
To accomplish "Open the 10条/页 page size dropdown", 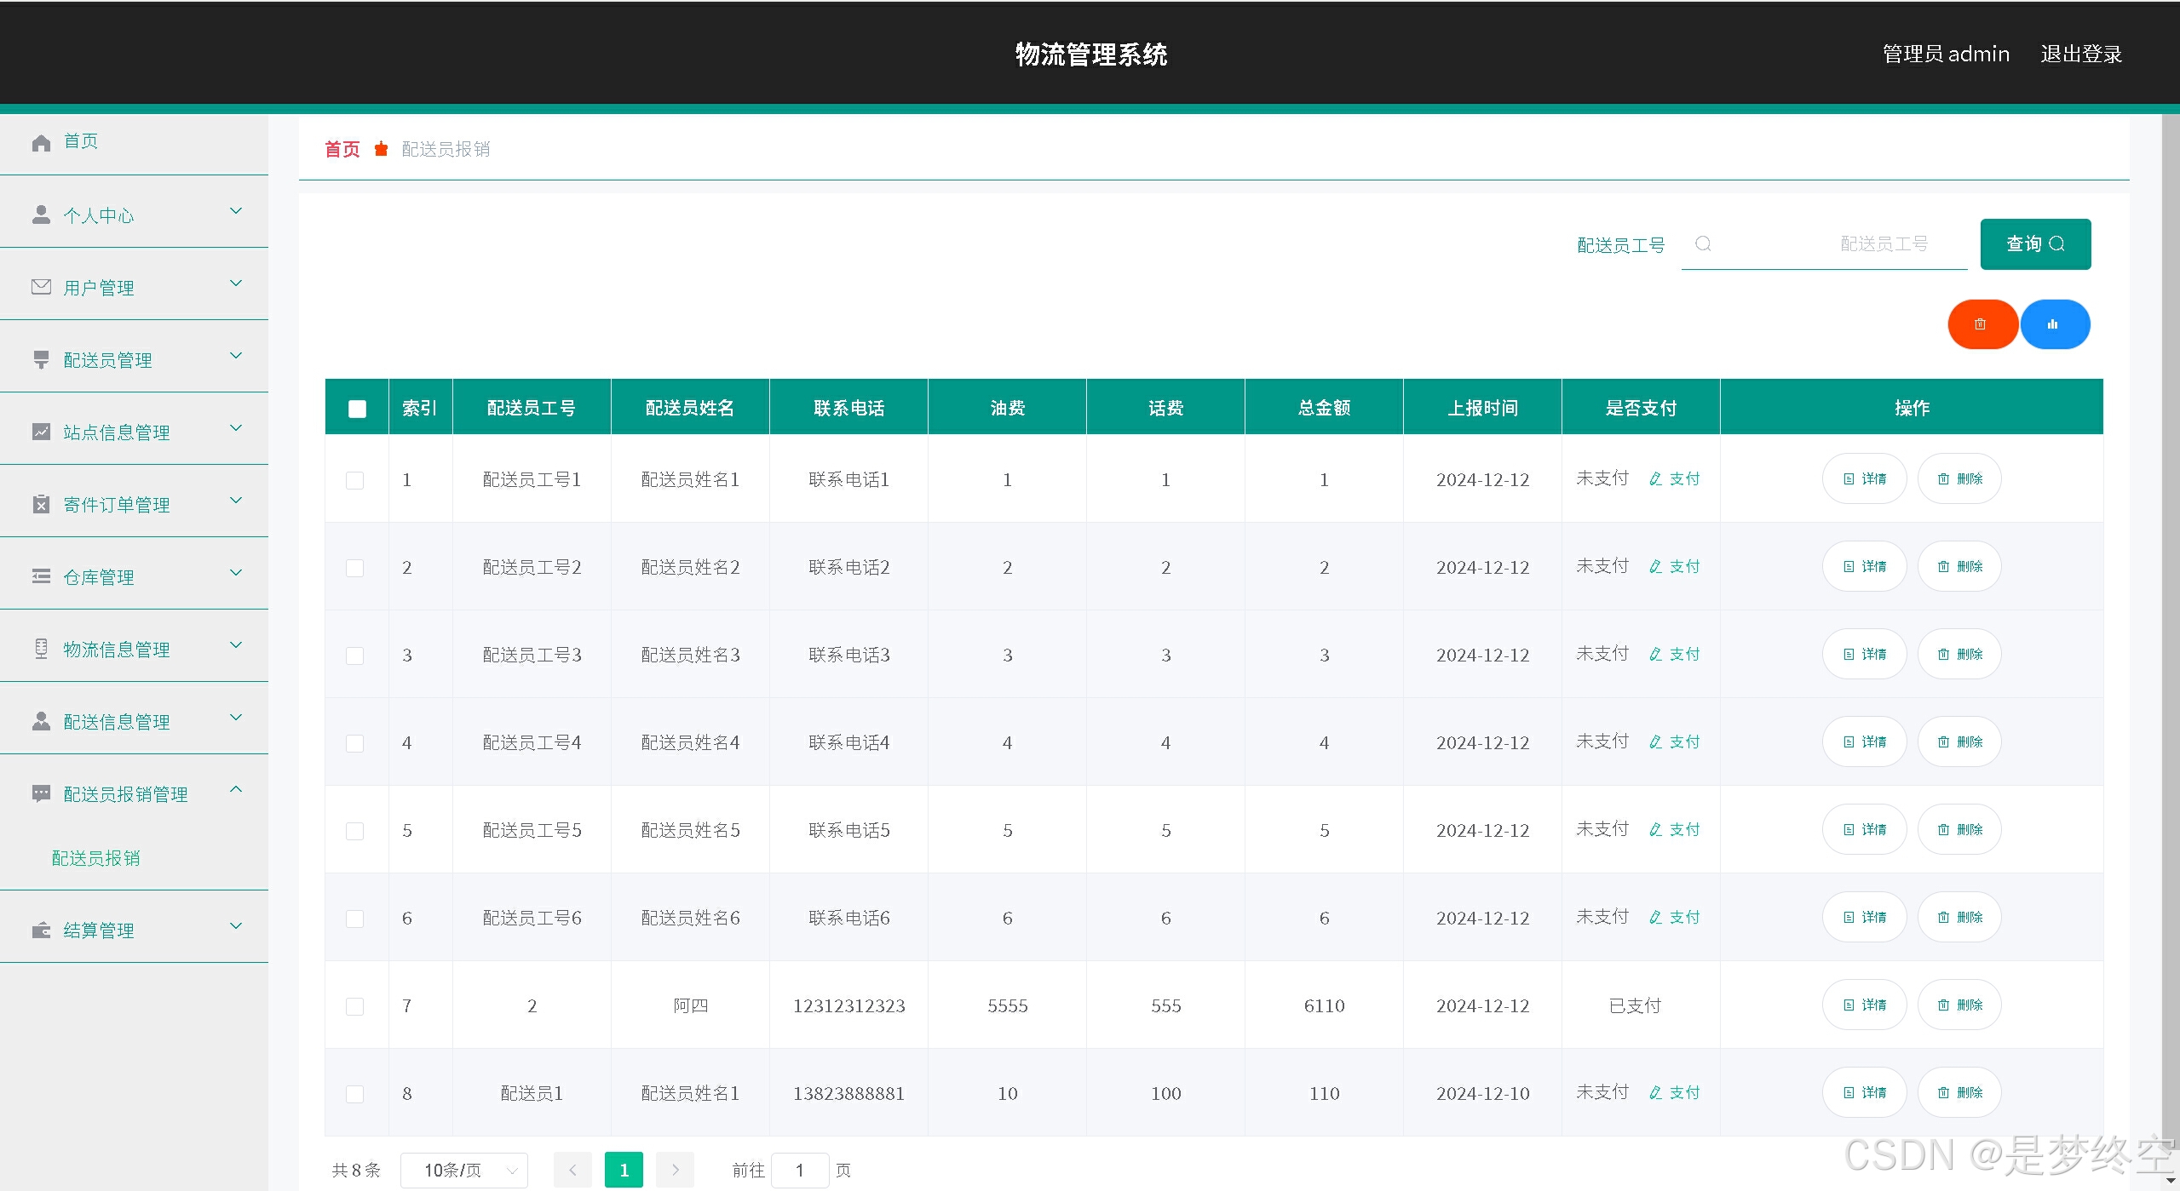I will 464,1171.
